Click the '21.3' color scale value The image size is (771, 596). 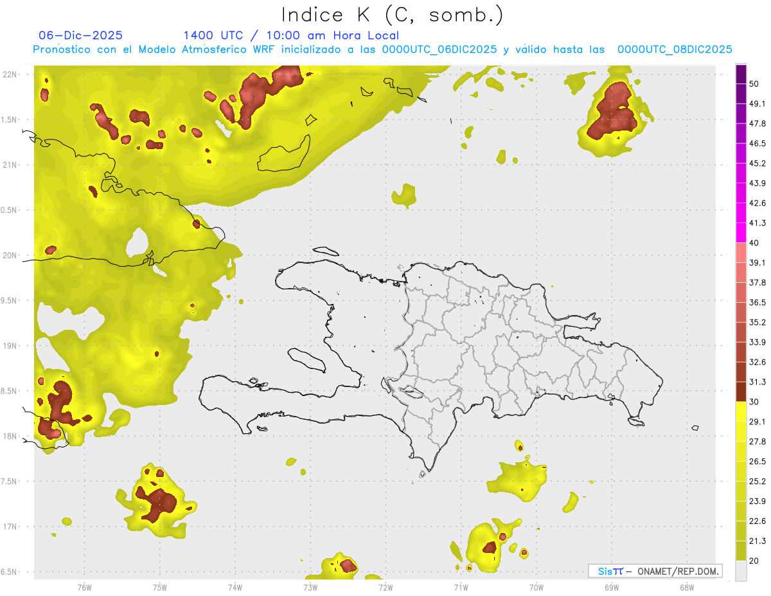[x=758, y=541]
